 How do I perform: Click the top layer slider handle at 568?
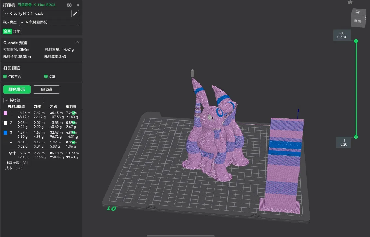tap(356, 41)
